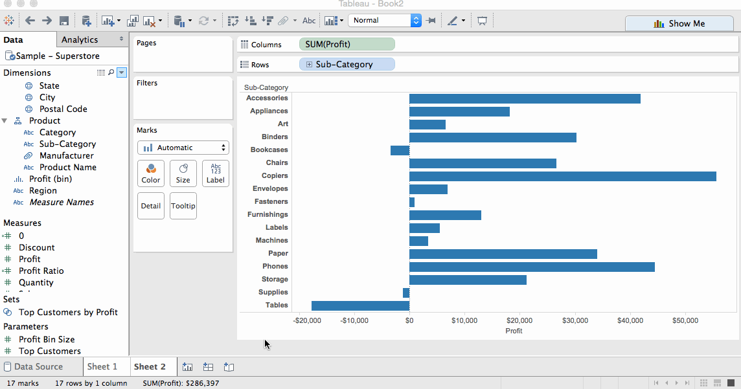Screen dimensions: 741x389
Task: Collapse the Product dimension hierarchy
Action: click(5, 120)
